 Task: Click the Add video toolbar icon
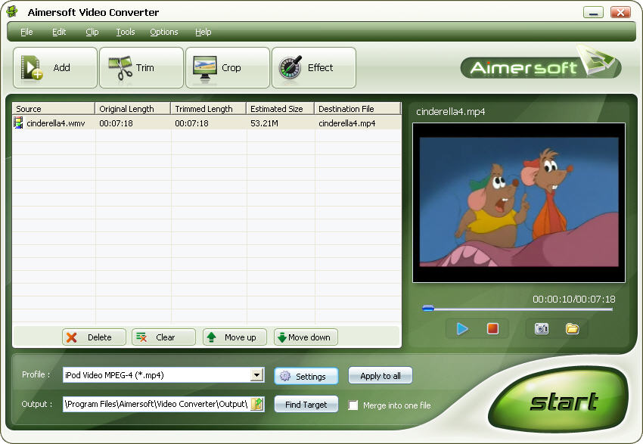point(33,68)
